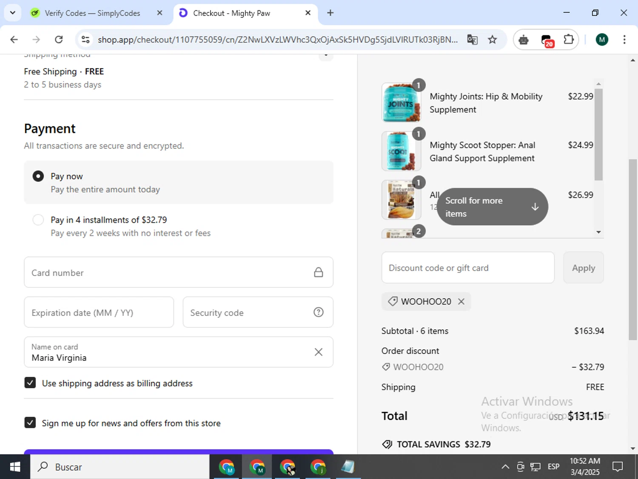Select Pay in 4 installments option
The width and height of the screenshot is (638, 479).
click(38, 220)
